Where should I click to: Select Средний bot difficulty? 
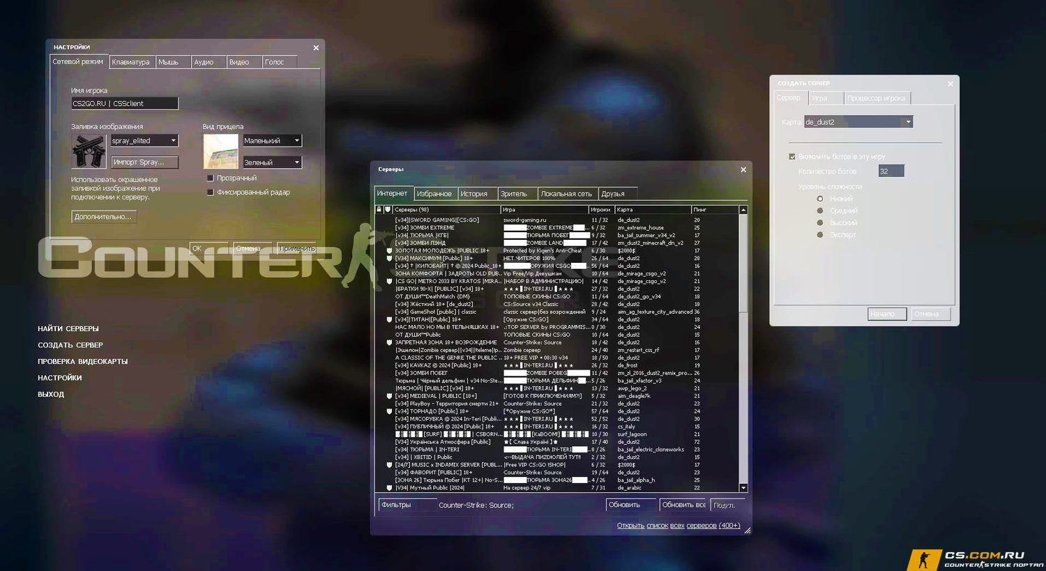coord(820,211)
